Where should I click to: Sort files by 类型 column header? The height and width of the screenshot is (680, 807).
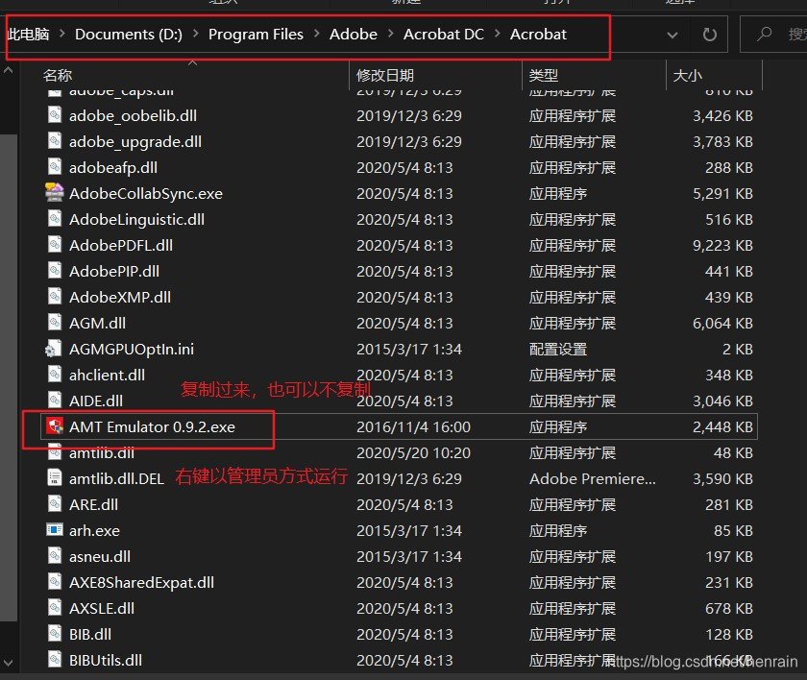[x=544, y=75]
